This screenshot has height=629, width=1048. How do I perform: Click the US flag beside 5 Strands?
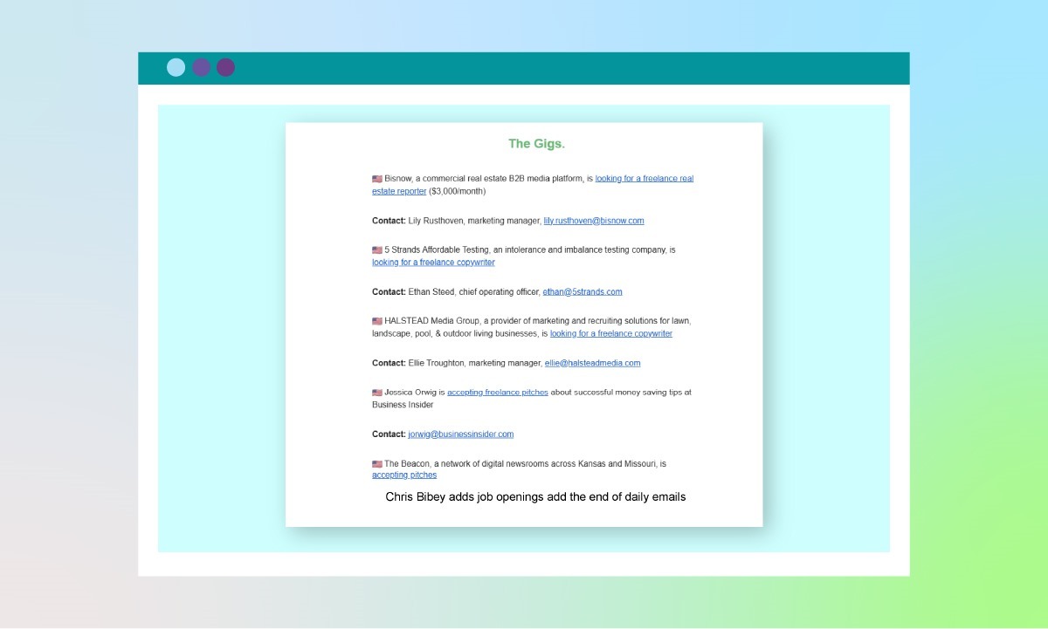pyautogui.click(x=377, y=250)
